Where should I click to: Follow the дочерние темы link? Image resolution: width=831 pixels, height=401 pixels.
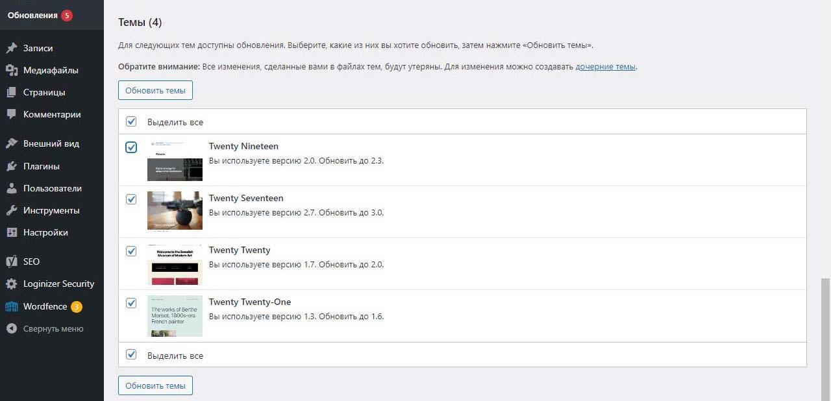coord(605,67)
